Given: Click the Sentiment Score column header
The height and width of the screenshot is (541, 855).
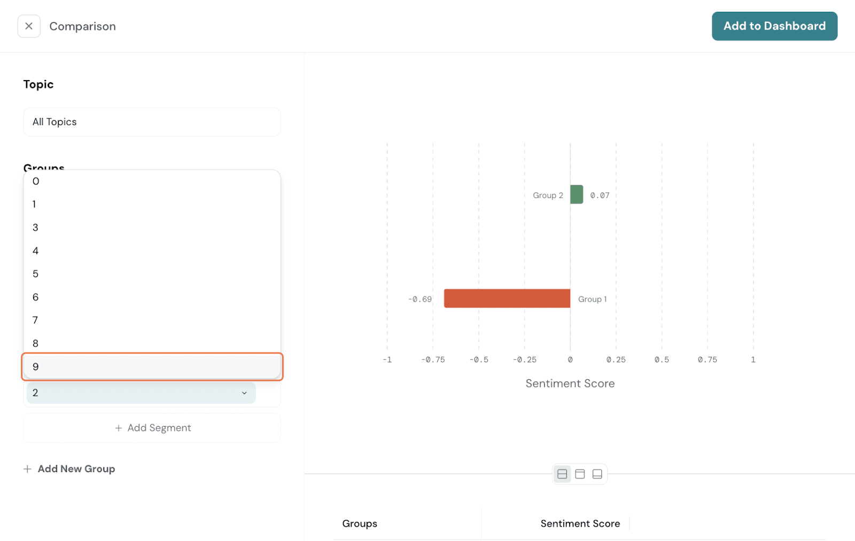Looking at the screenshot, I should coord(580,524).
